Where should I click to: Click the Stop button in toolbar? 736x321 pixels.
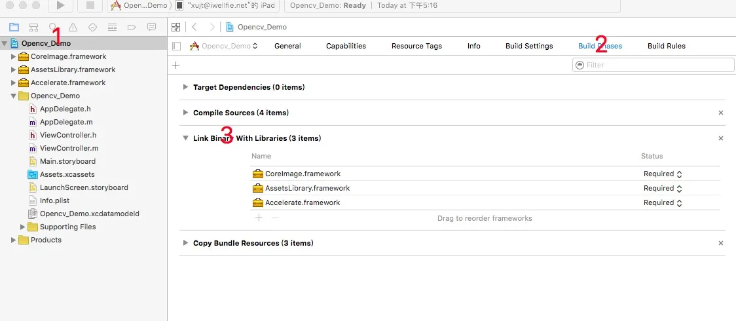90,6
